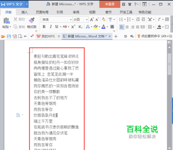
Task: Open the WPS 文字 application menu arrow
Action: tap(27, 4)
